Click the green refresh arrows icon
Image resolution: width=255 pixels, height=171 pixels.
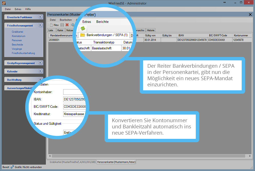pyautogui.click(x=83, y=28)
